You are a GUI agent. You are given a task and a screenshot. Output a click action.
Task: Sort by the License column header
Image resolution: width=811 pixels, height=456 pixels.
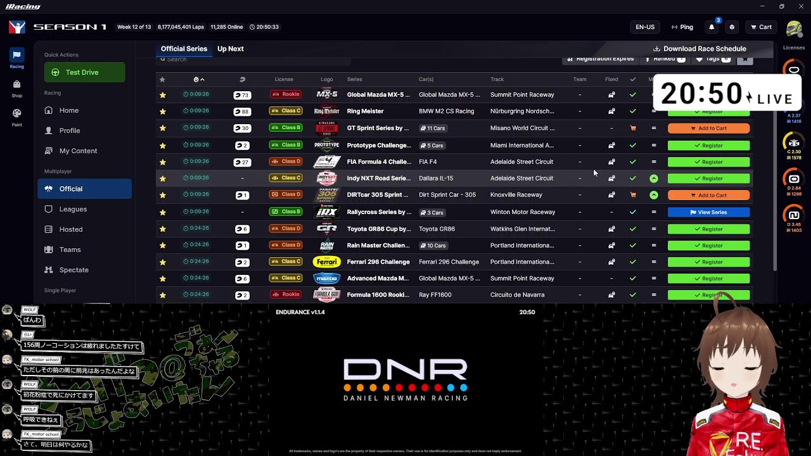pyautogui.click(x=284, y=79)
